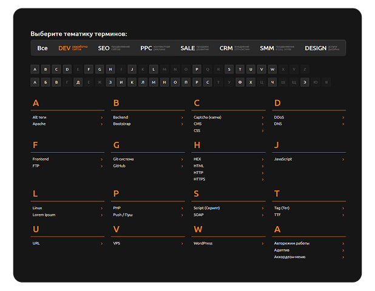Filter terms by Latin letter P

pos(196,69)
